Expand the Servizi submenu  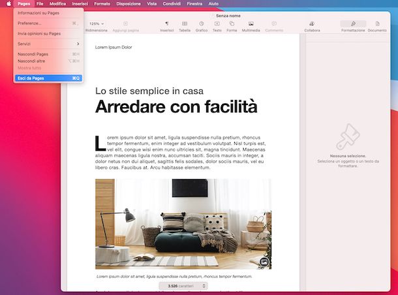[x=48, y=44]
